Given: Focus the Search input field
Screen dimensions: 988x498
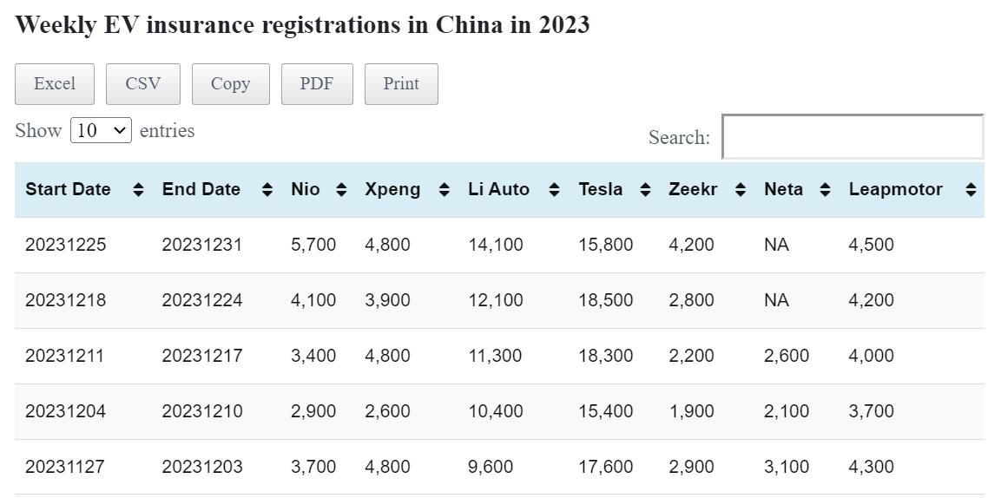Looking at the screenshot, I should click(x=853, y=137).
